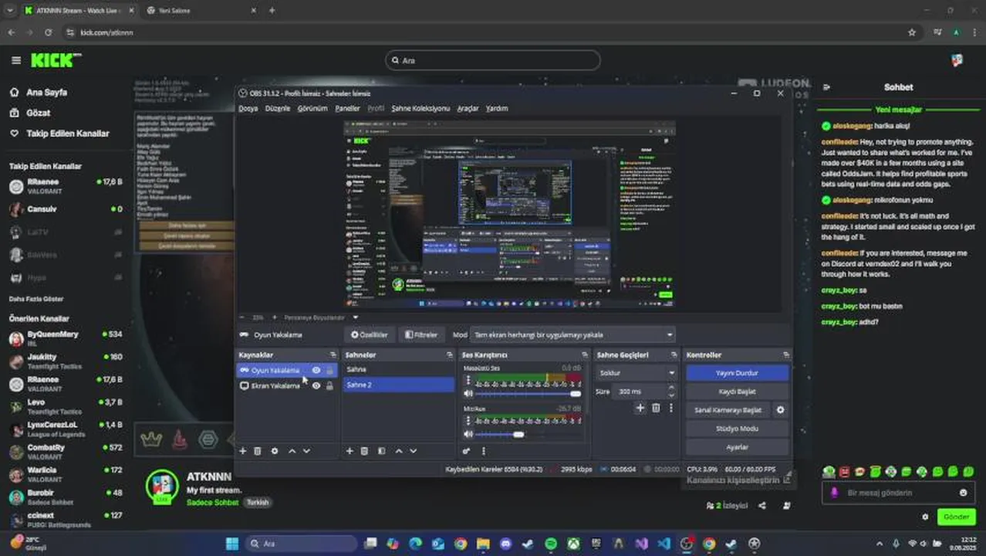This screenshot has height=556, width=986.
Task: Open OBS Görünüm menu
Action: tap(312, 109)
